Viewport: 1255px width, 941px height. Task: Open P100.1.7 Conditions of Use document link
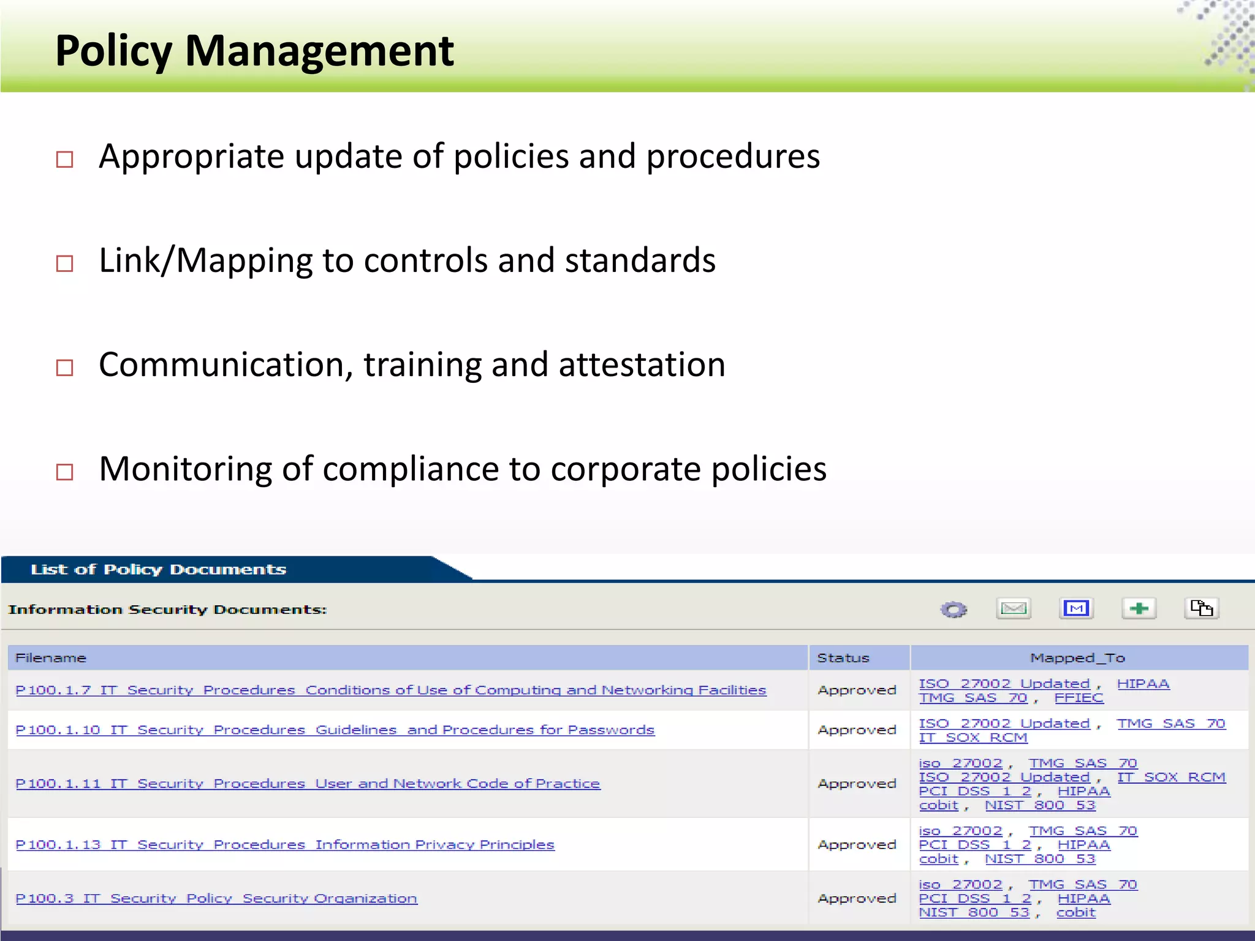(x=391, y=690)
